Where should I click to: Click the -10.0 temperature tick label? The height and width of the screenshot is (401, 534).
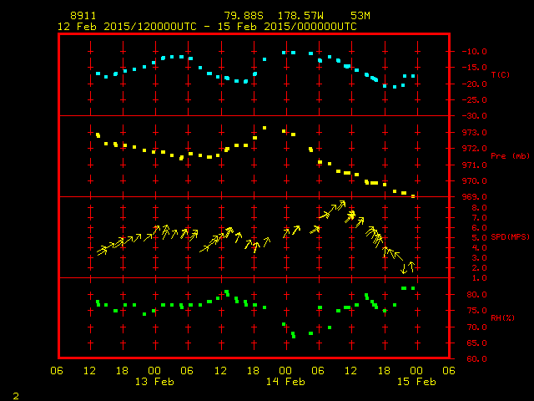point(475,52)
